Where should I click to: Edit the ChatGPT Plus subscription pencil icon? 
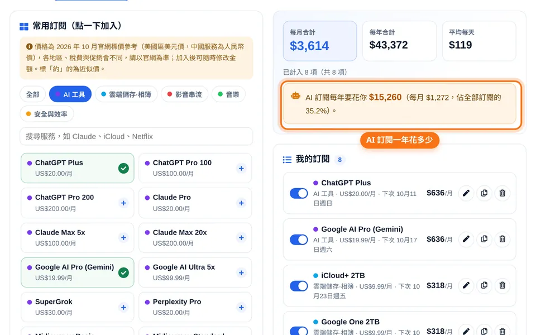tap(466, 193)
